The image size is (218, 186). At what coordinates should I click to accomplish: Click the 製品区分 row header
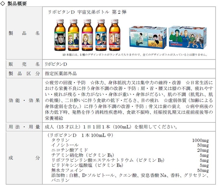[23, 74]
